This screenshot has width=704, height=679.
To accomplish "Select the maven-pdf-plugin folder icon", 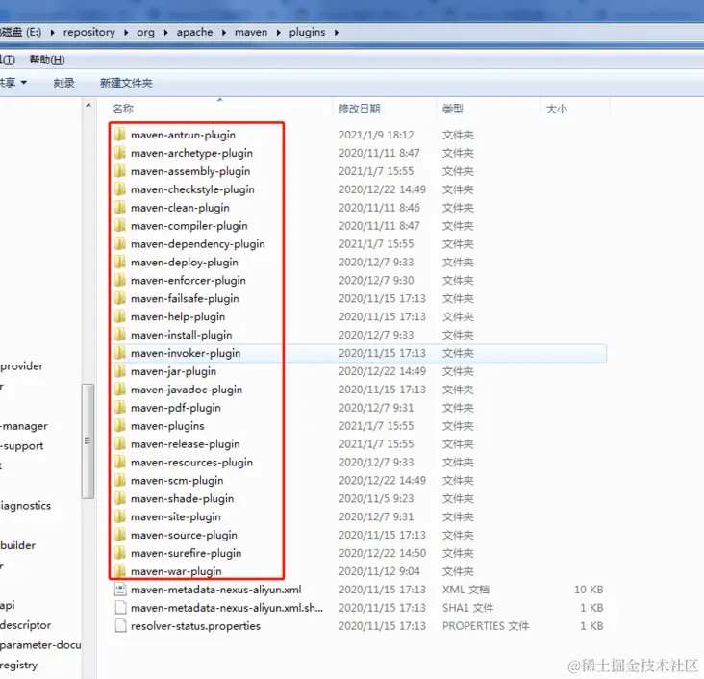I will [x=120, y=408].
